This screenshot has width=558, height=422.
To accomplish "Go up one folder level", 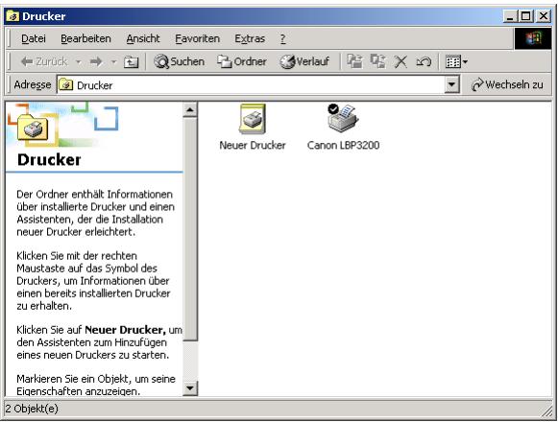I will tap(131, 62).
